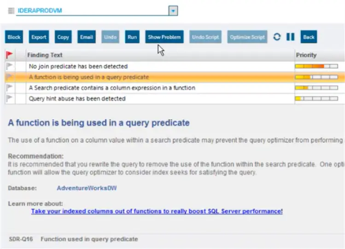Viewport: 345px width, 249px height.
Task: Click priority bar of 'No join predicate' row
Action: pos(316,66)
